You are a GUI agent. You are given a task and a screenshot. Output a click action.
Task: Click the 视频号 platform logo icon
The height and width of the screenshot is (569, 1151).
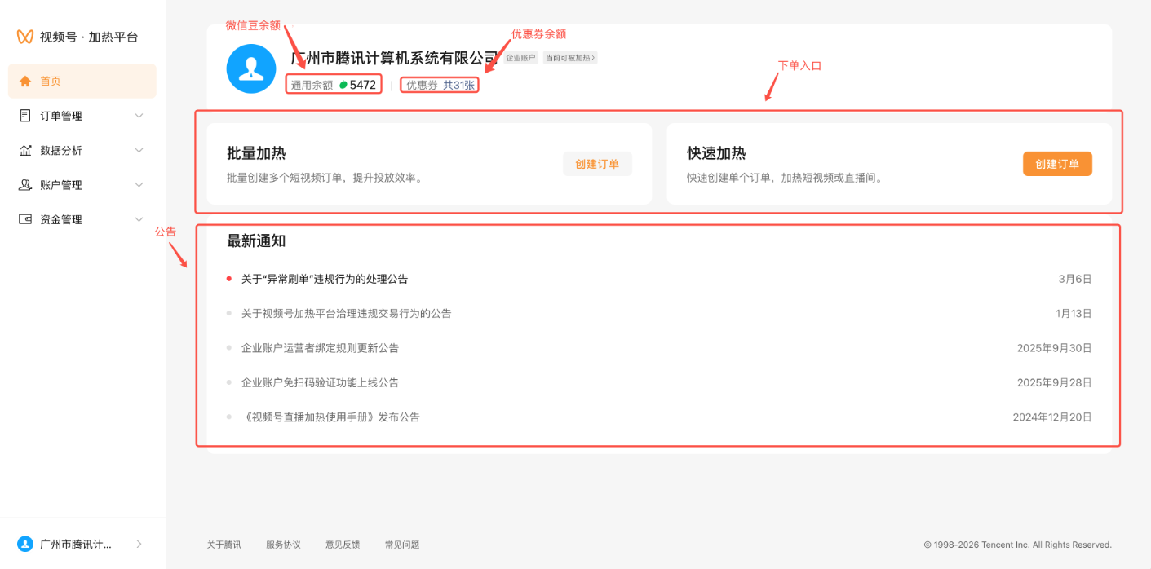pyautogui.click(x=25, y=37)
